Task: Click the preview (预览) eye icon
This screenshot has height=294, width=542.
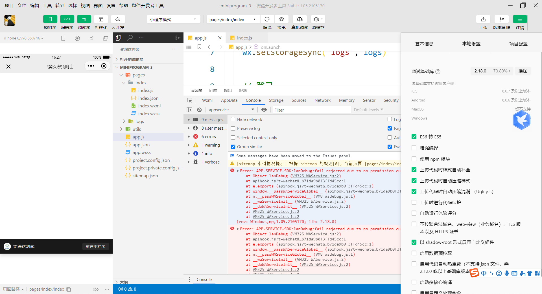Action: click(281, 19)
